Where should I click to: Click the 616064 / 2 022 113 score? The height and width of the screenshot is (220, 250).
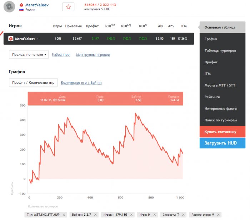[100, 5]
